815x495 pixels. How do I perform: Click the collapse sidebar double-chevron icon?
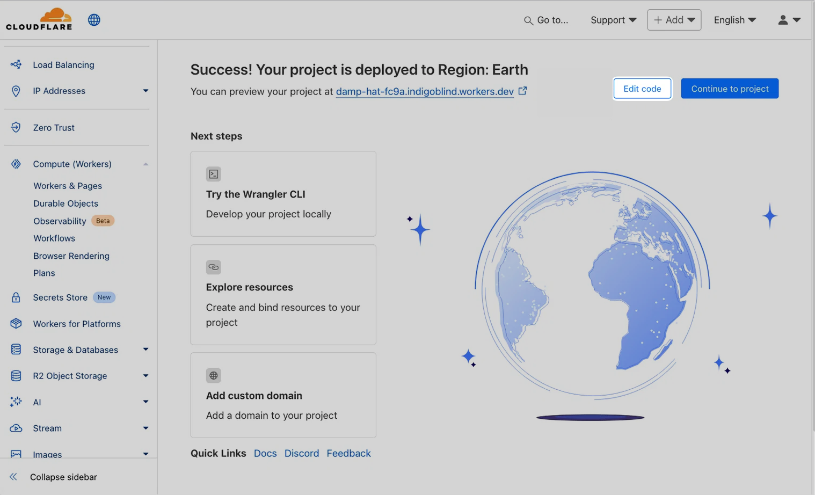(x=13, y=477)
